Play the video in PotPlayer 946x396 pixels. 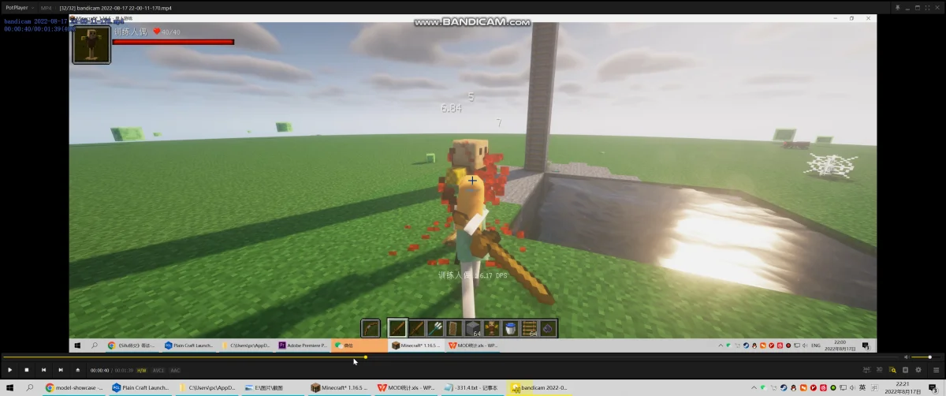coord(9,370)
